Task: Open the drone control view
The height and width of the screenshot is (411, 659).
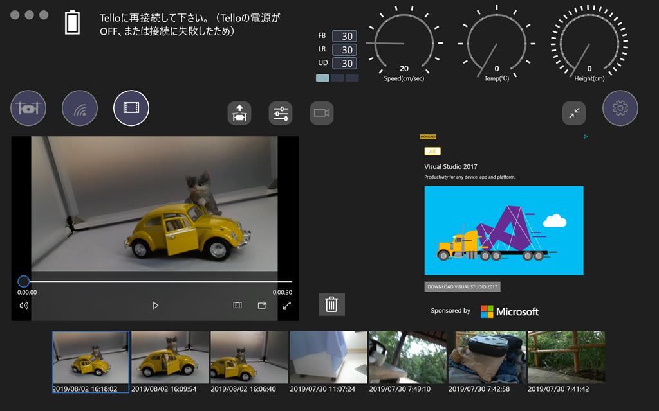Action: (x=28, y=109)
